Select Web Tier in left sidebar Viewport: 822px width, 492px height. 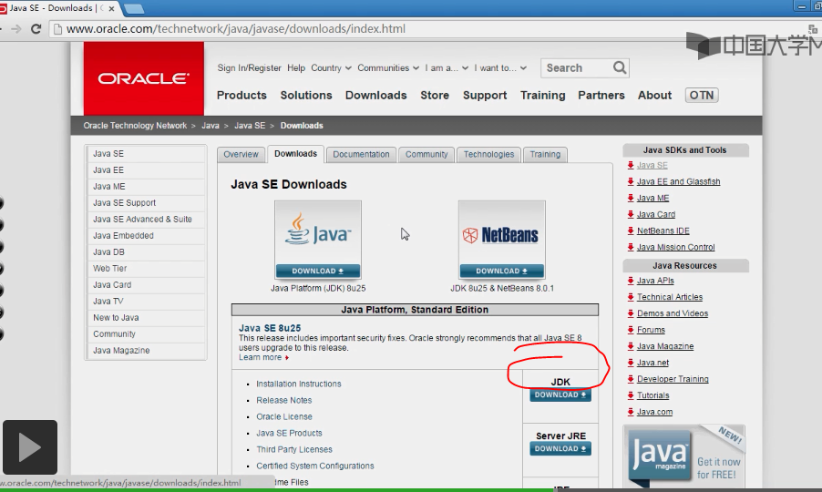pyautogui.click(x=146, y=268)
